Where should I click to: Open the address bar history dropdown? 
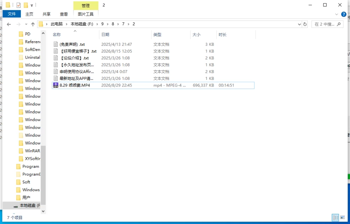click(x=299, y=24)
